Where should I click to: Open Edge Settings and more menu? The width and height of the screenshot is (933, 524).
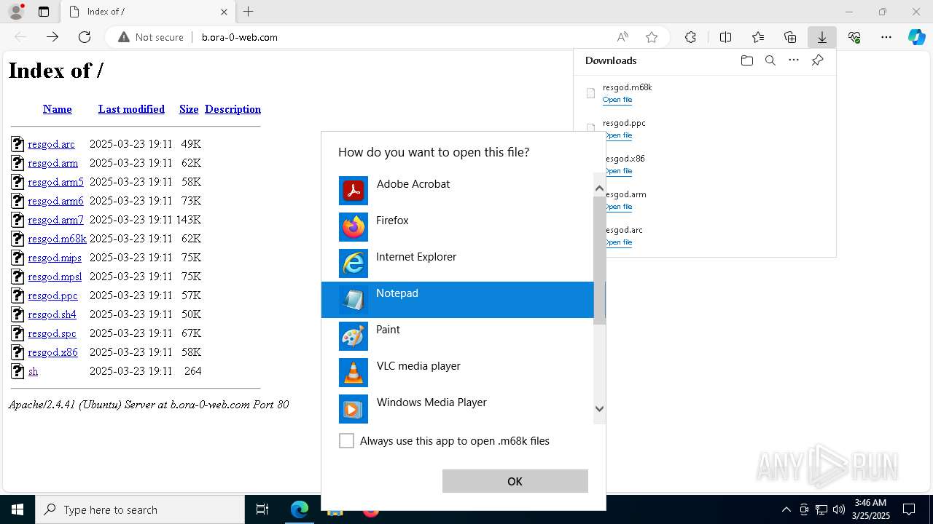coord(886,37)
